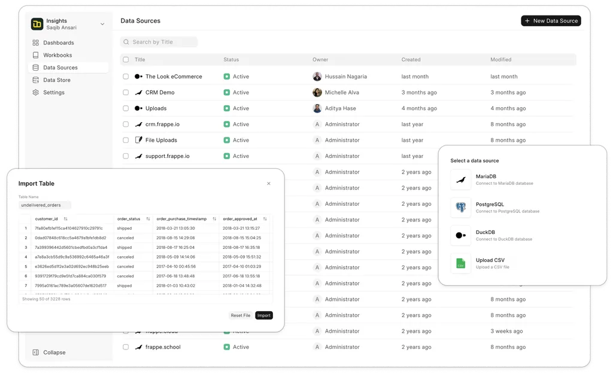This screenshot has width=613, height=374.
Task: Open sort options for order_status column
Action: 147,219
